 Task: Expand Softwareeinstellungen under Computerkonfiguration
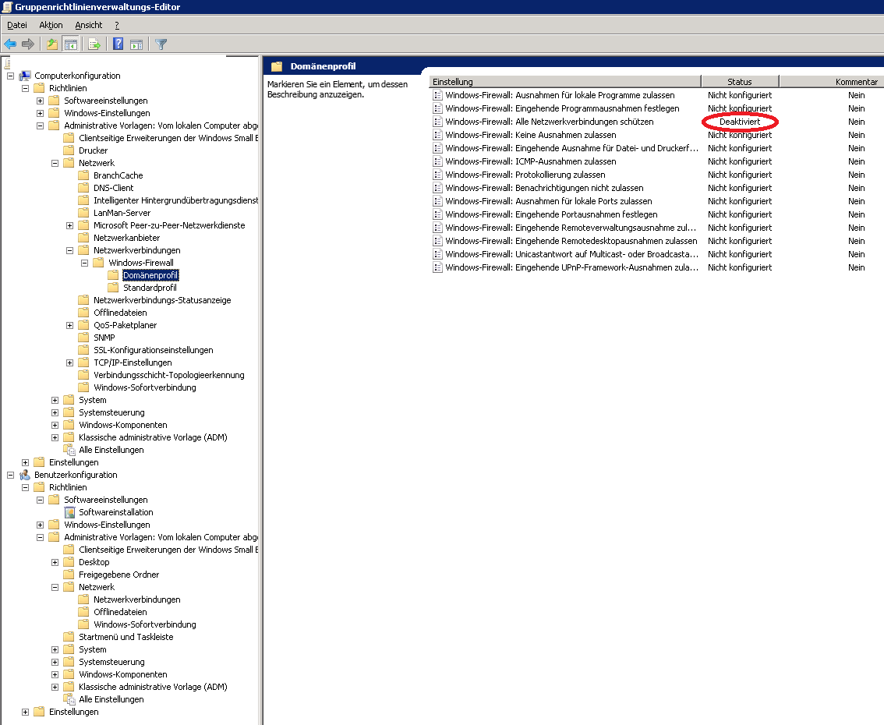[x=40, y=101]
